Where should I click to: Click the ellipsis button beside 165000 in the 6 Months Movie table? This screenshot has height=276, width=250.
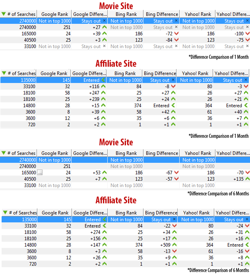point(40,172)
